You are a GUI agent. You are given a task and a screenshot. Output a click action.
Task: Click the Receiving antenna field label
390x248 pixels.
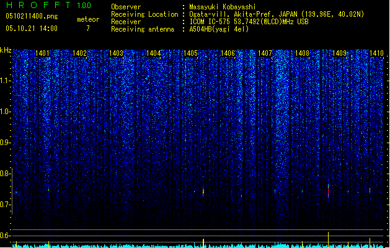(x=143, y=29)
